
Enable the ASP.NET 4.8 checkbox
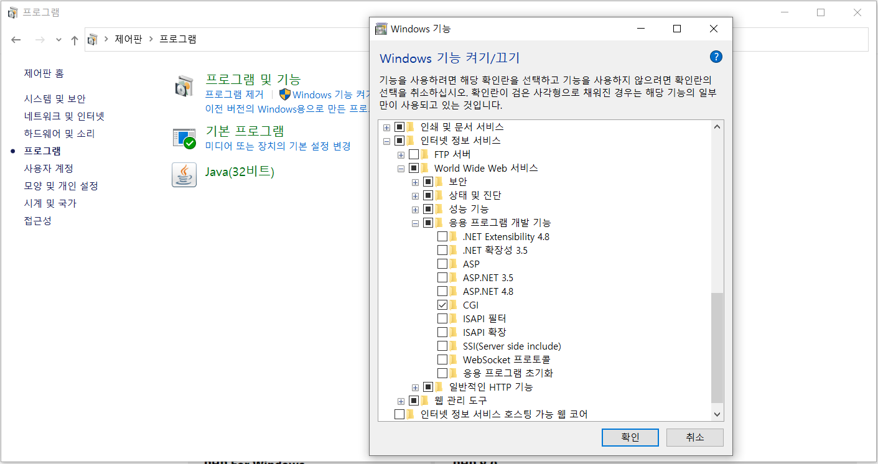pos(442,291)
